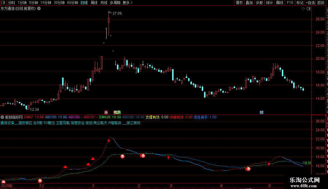
Task: Click the AI智能体 concept tag
Action: pyautogui.click(x=115, y=123)
